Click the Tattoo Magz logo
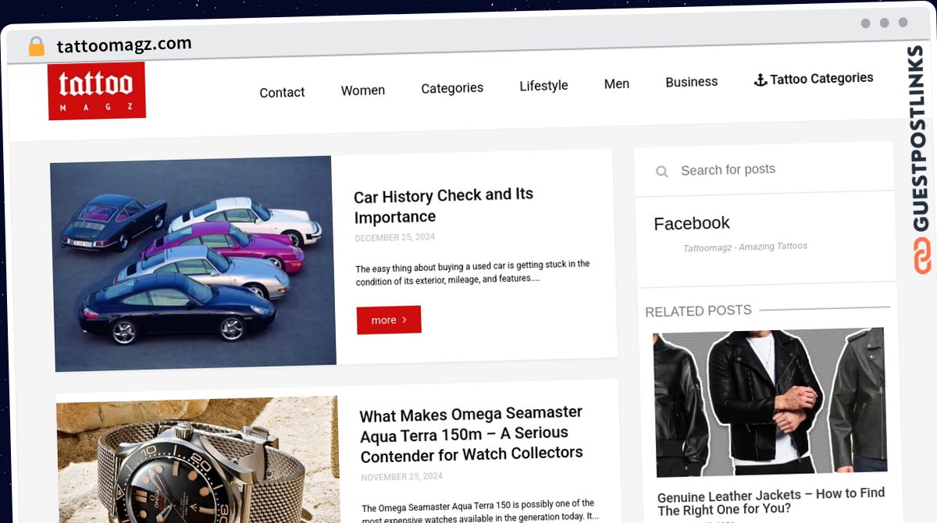This screenshot has width=937, height=523. pyautogui.click(x=97, y=91)
